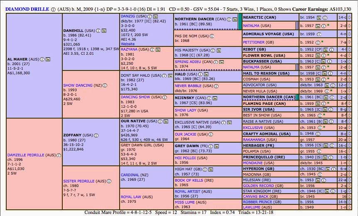The width and height of the screenshot is (358, 216).
Task: Expand arrow at end of STAR KINGDOM row
Action: [350, 191]
